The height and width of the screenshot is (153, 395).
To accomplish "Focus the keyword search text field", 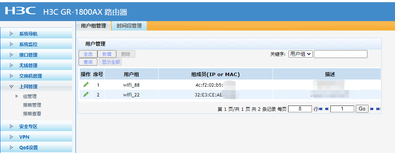I will click(340, 54).
